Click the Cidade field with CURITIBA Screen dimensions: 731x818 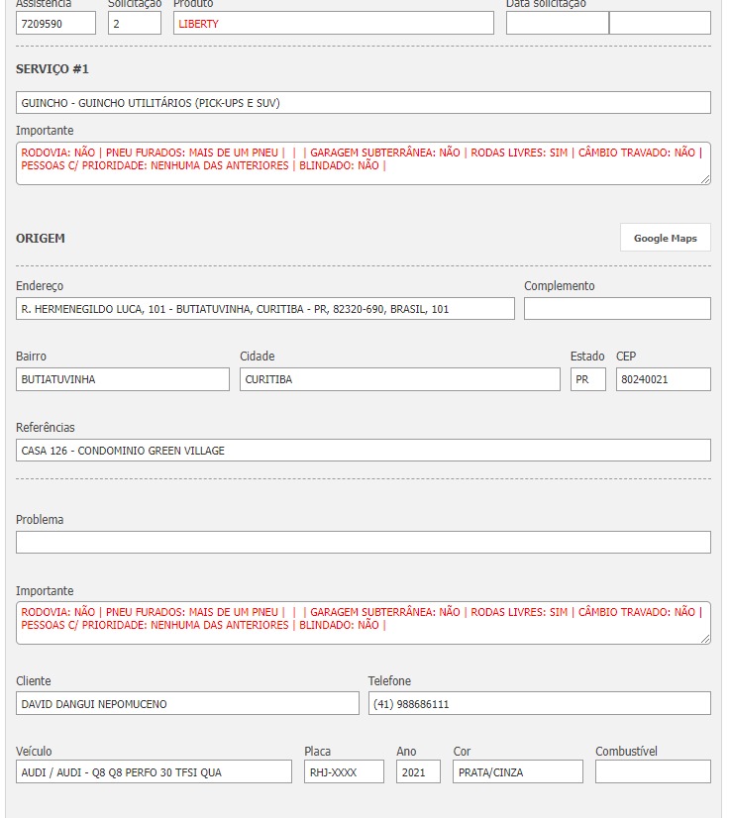coord(400,379)
